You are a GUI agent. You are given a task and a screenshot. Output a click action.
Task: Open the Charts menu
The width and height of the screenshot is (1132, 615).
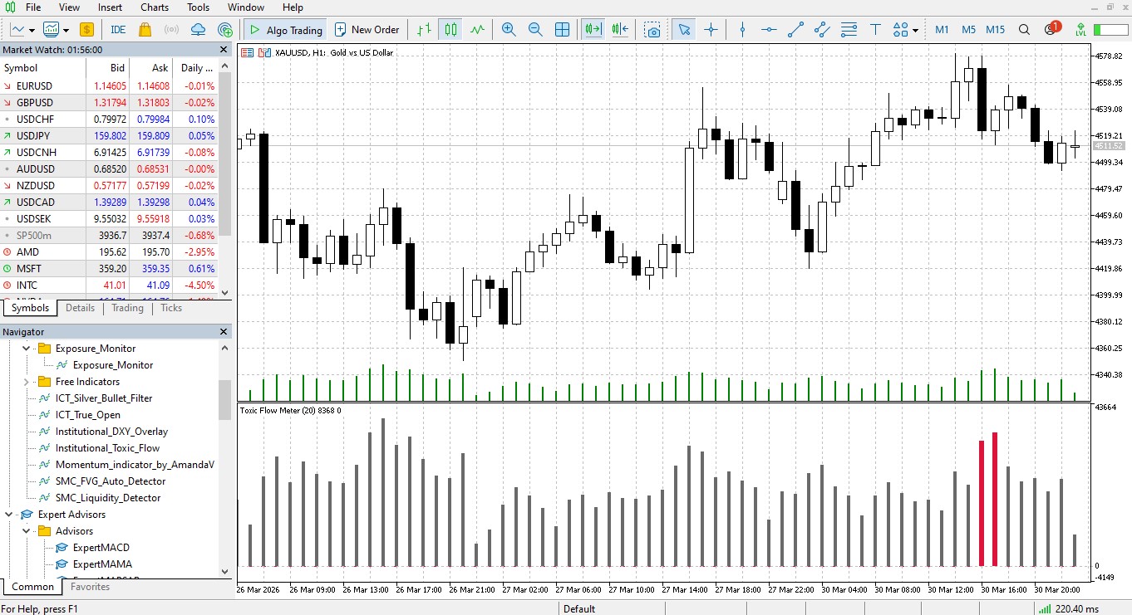[x=155, y=7]
